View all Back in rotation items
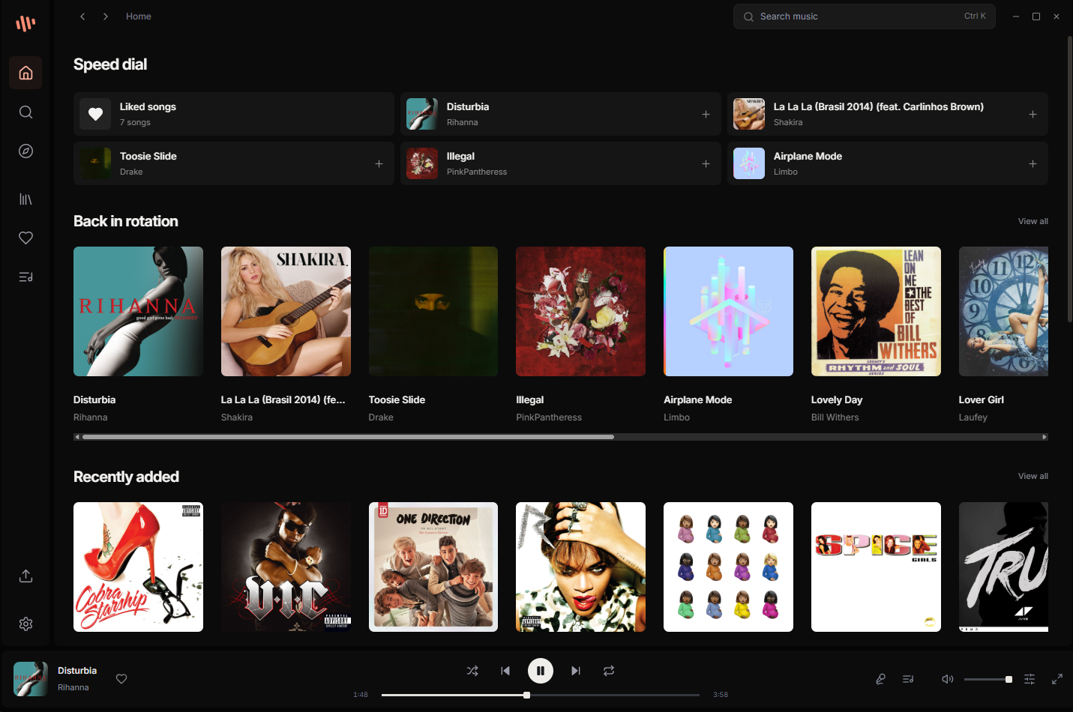Viewport: 1073px width, 712px height. pyautogui.click(x=1033, y=221)
